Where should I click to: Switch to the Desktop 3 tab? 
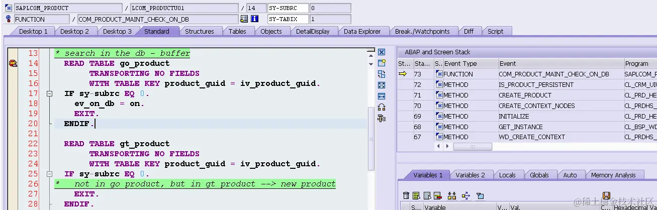coord(117,31)
